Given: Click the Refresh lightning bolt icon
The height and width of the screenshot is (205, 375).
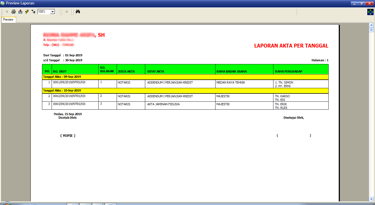Looking at the screenshot, I should tap(27, 12).
